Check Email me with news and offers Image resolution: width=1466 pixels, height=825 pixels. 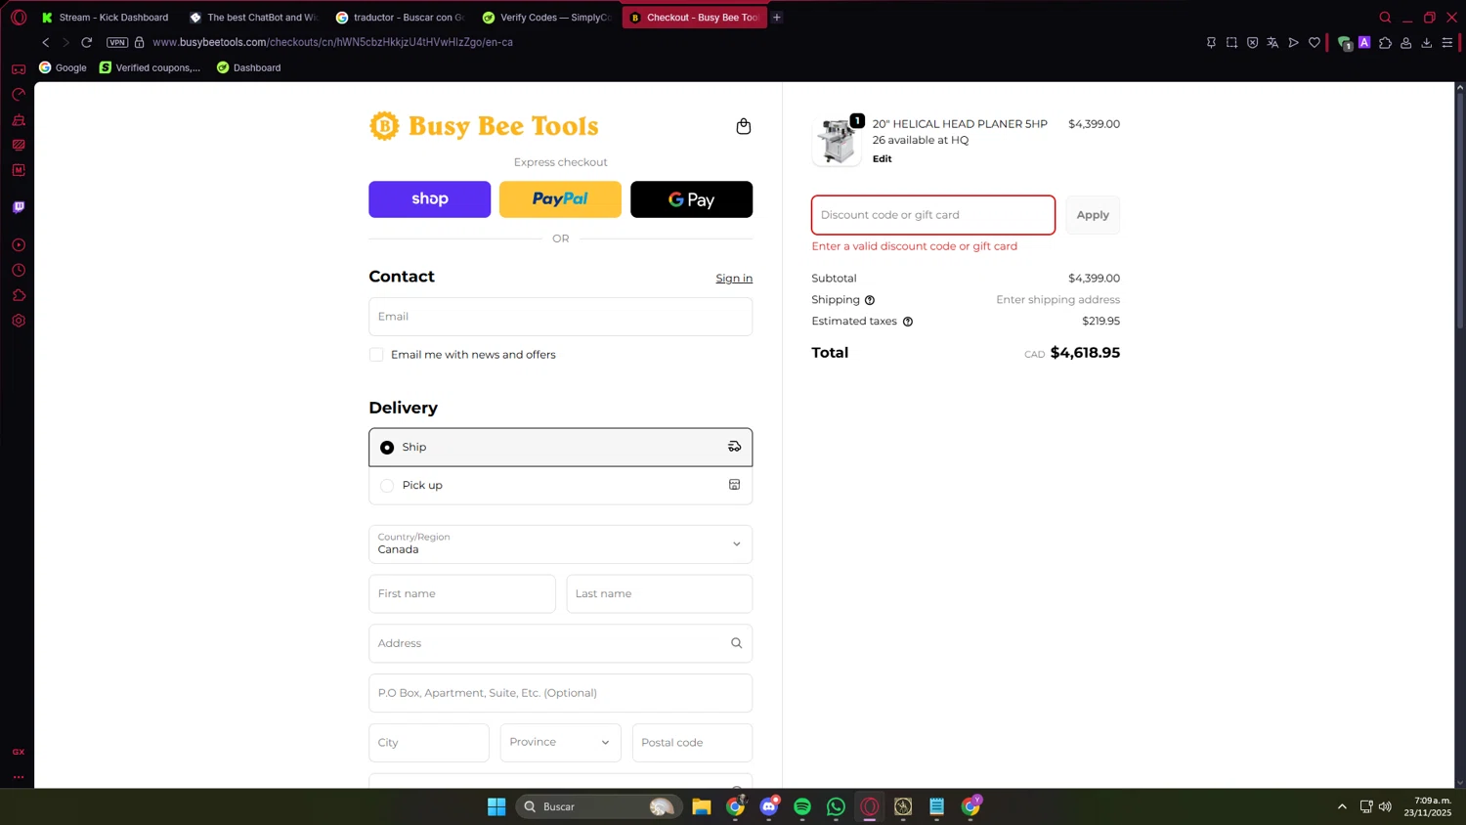click(x=376, y=355)
